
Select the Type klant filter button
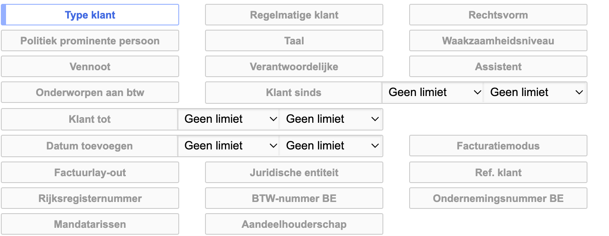90,15
